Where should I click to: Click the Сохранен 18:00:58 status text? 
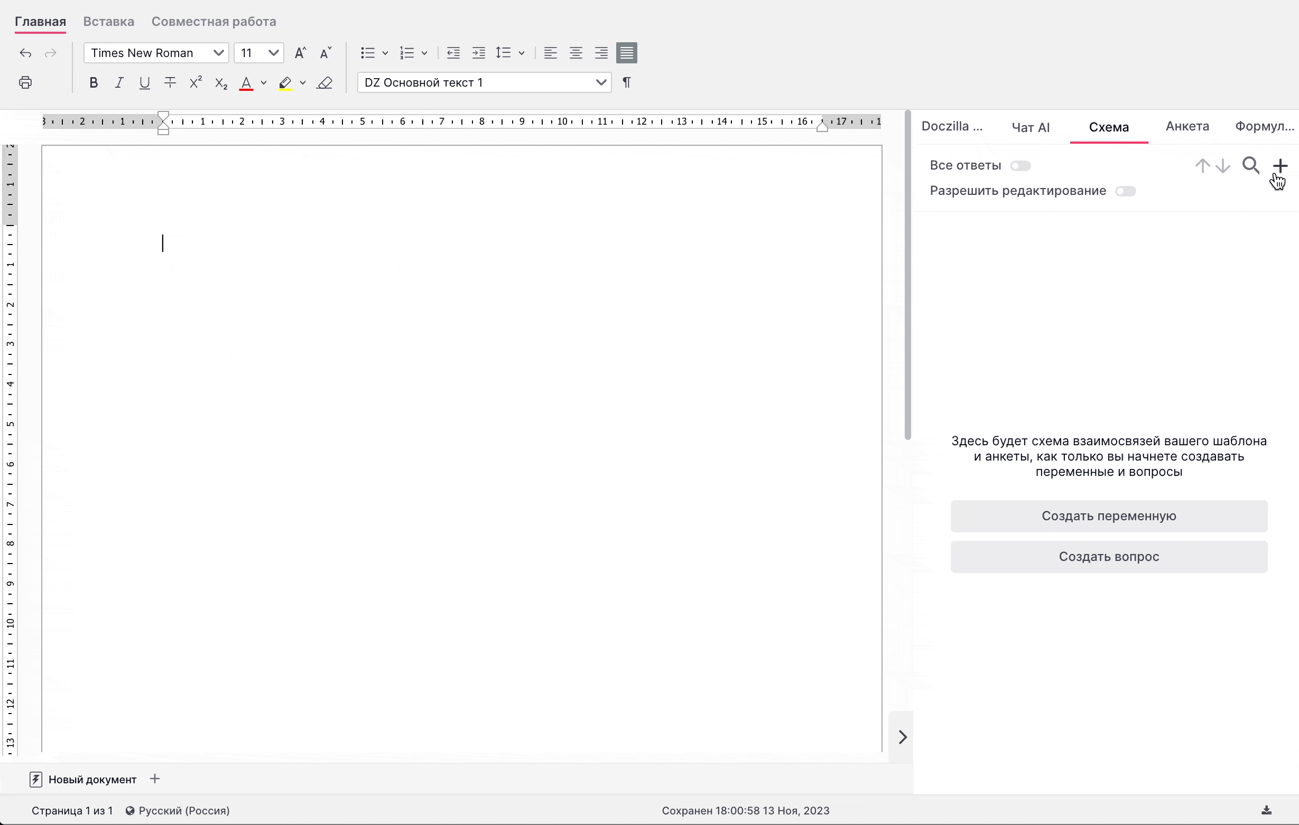[746, 810]
